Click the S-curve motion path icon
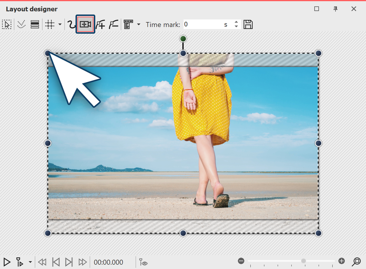The image size is (366, 269). tap(71, 24)
